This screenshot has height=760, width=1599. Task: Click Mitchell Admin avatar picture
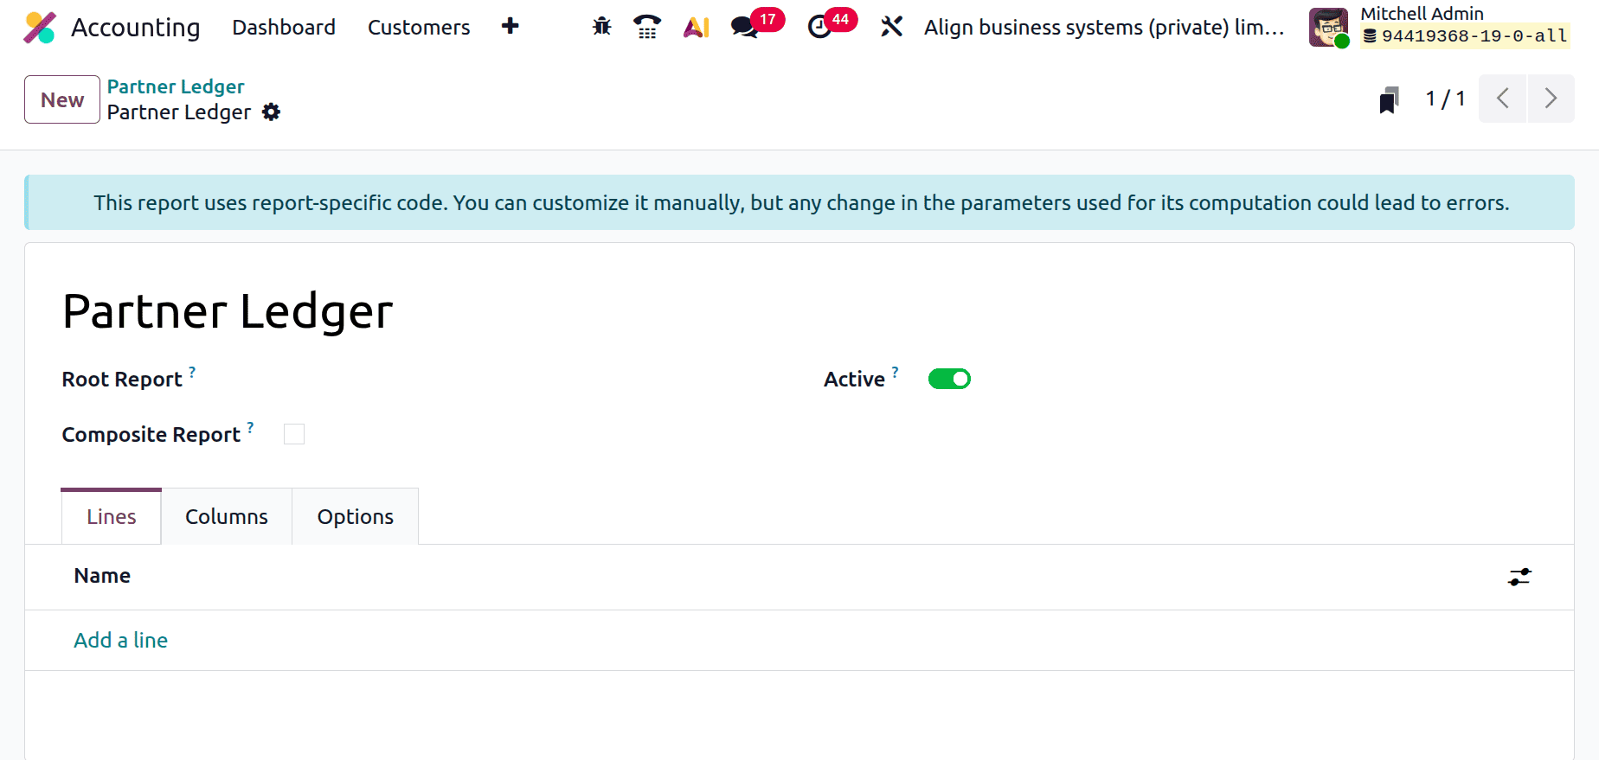(1328, 27)
